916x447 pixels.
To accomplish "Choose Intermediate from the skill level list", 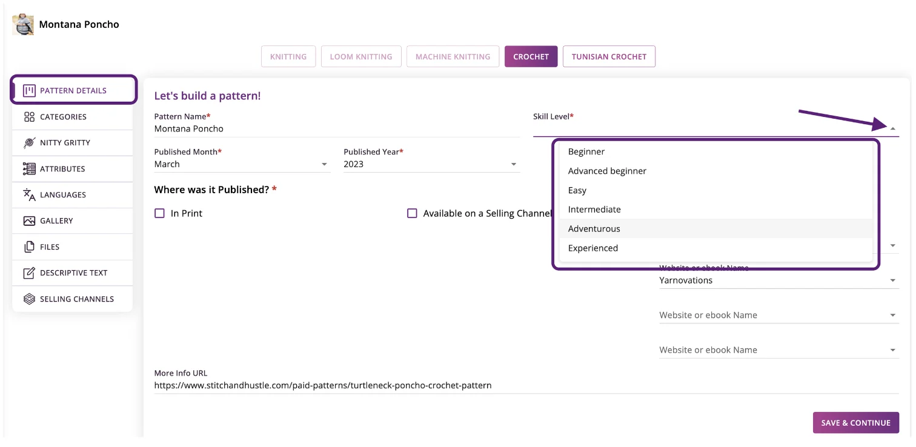I will (x=594, y=210).
